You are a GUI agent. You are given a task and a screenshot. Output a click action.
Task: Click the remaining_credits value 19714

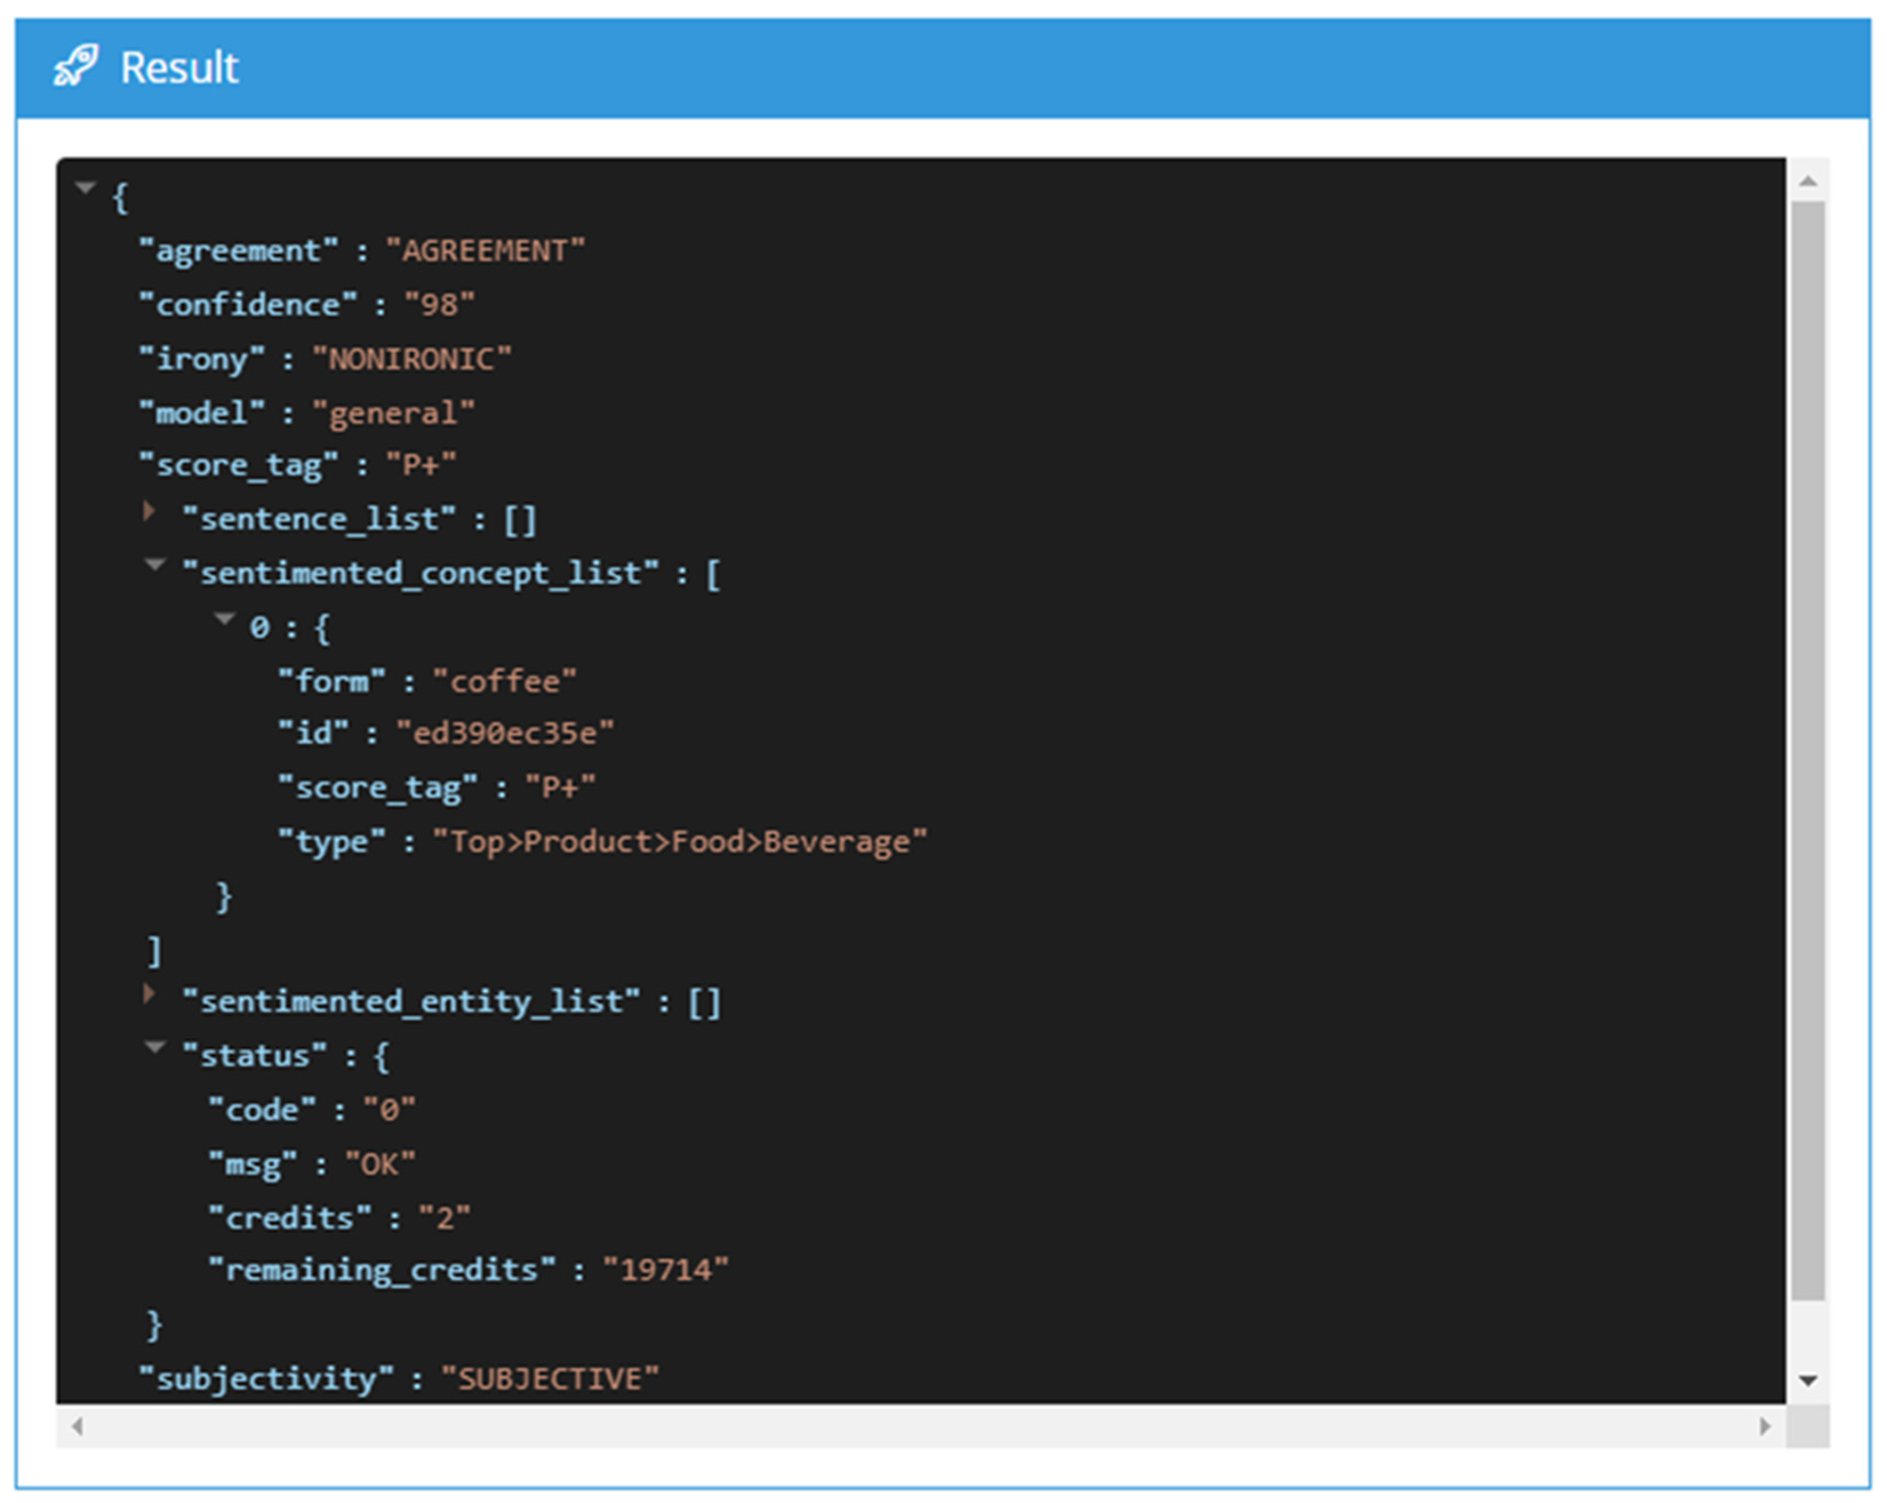click(x=666, y=1269)
